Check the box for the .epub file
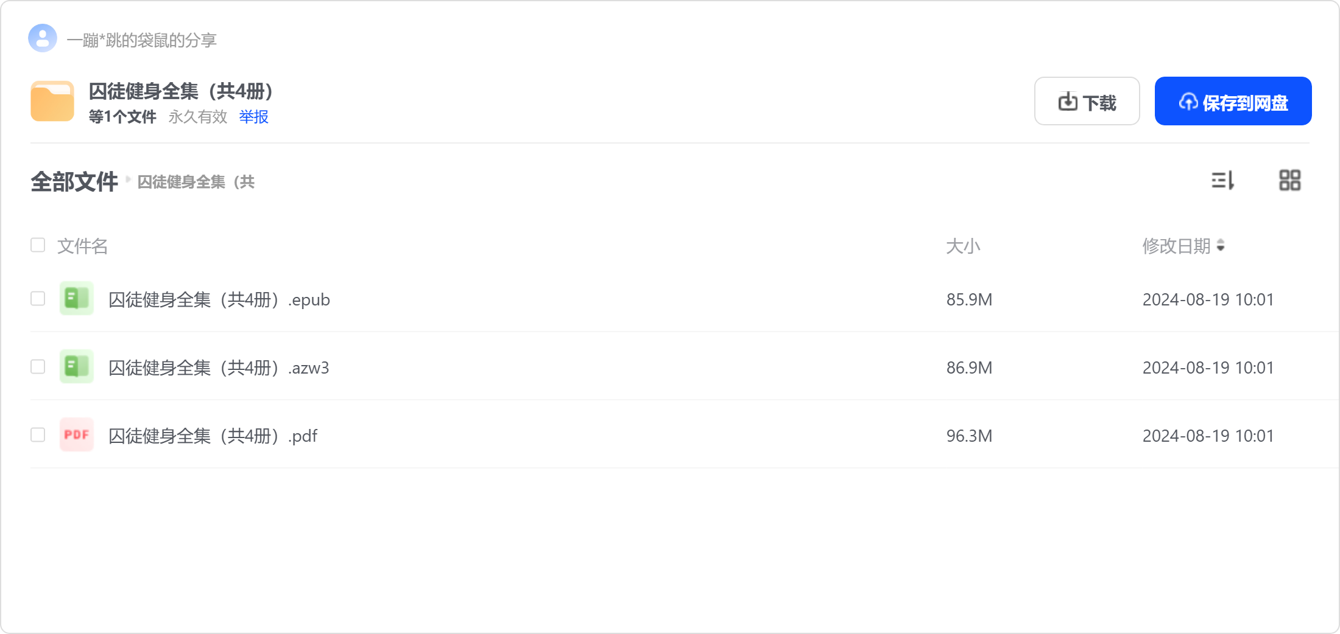This screenshot has width=1340, height=634. [x=38, y=299]
